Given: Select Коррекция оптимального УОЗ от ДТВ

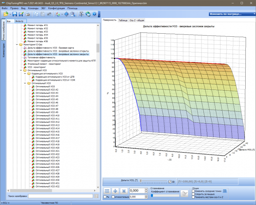Looking at the screenshot, I should point(55,77).
